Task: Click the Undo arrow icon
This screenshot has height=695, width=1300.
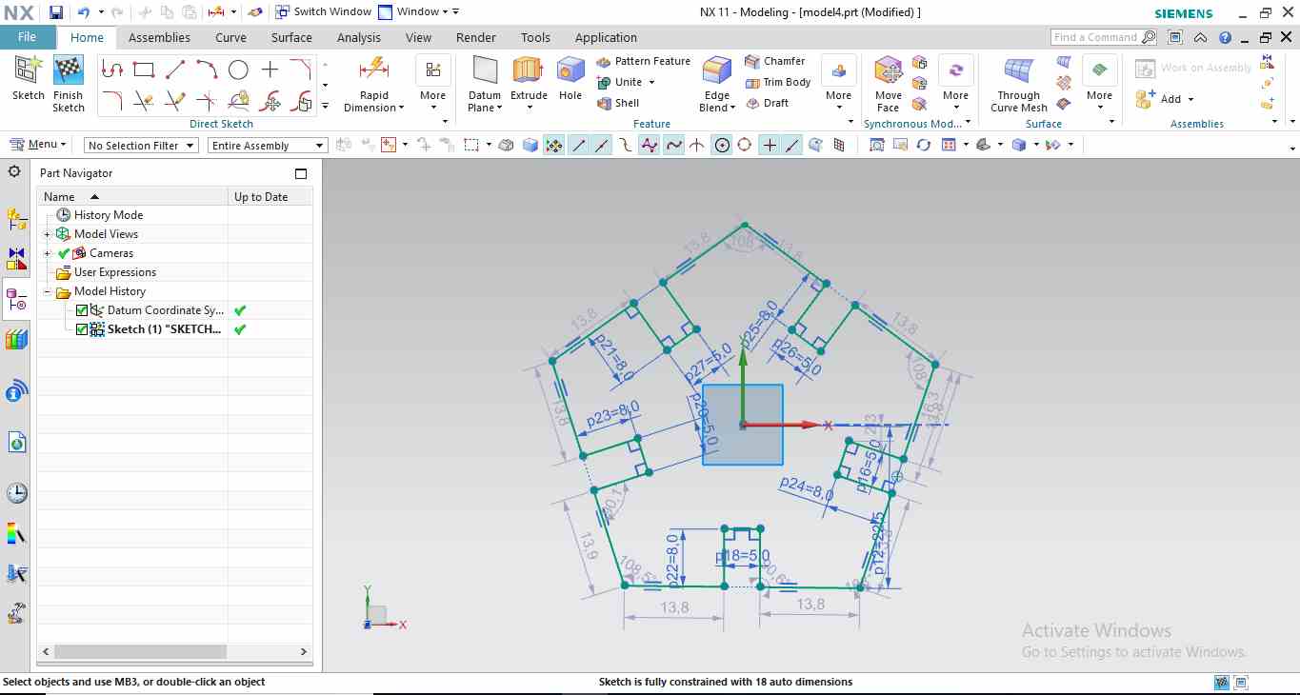Action: [x=84, y=12]
